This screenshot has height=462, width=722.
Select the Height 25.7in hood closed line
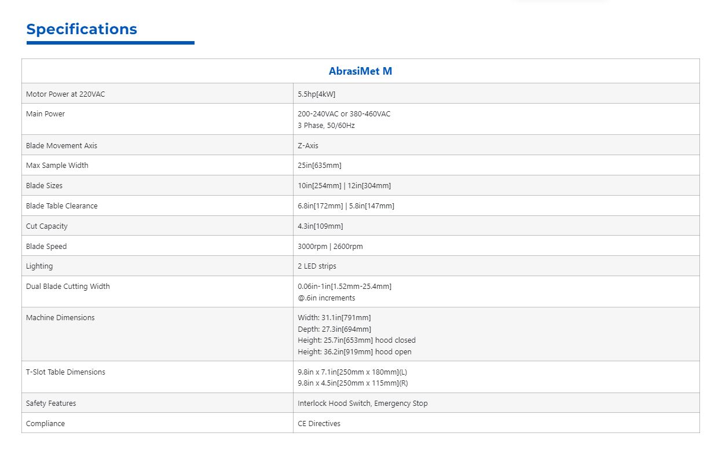tap(357, 340)
